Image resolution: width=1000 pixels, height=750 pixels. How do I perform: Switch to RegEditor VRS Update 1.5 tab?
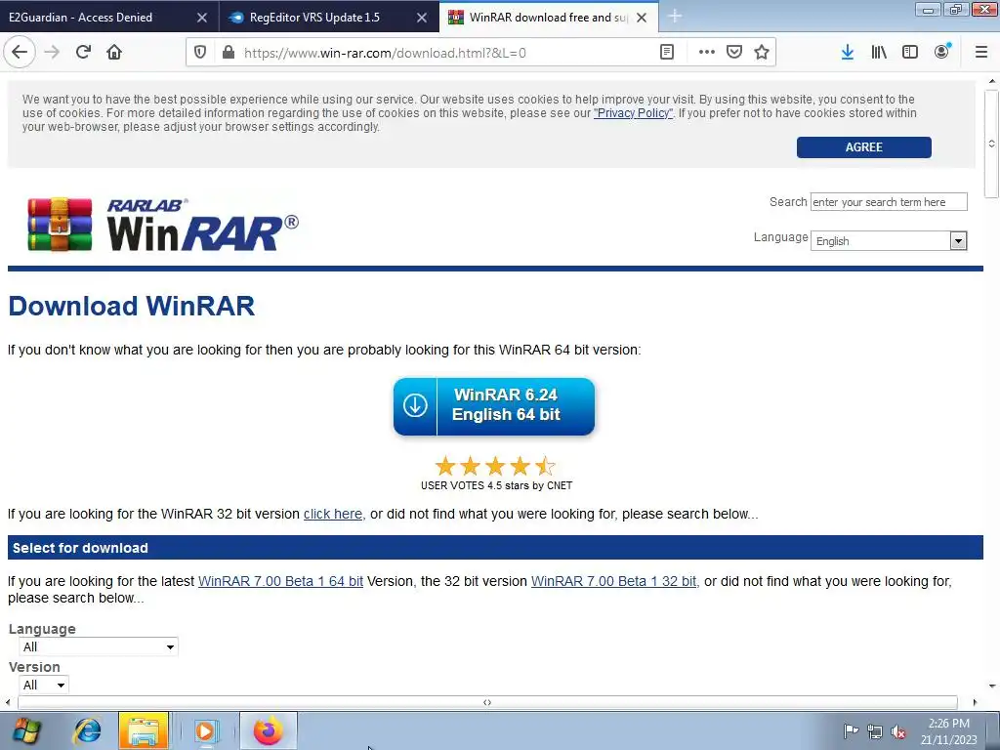coord(329,17)
